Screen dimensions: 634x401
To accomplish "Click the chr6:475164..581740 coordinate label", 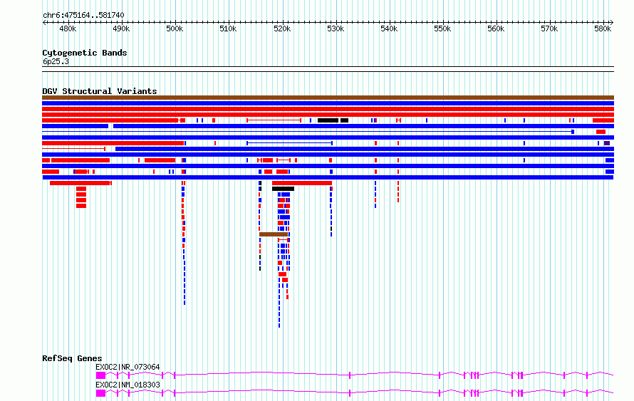I will [83, 15].
